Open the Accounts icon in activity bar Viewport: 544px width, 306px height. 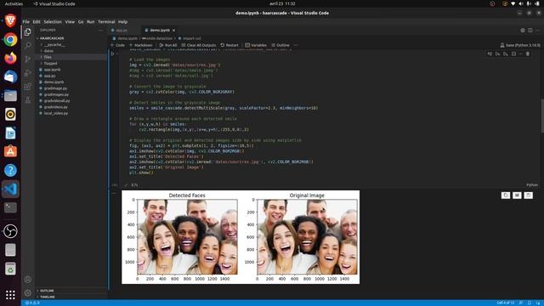click(x=28, y=280)
